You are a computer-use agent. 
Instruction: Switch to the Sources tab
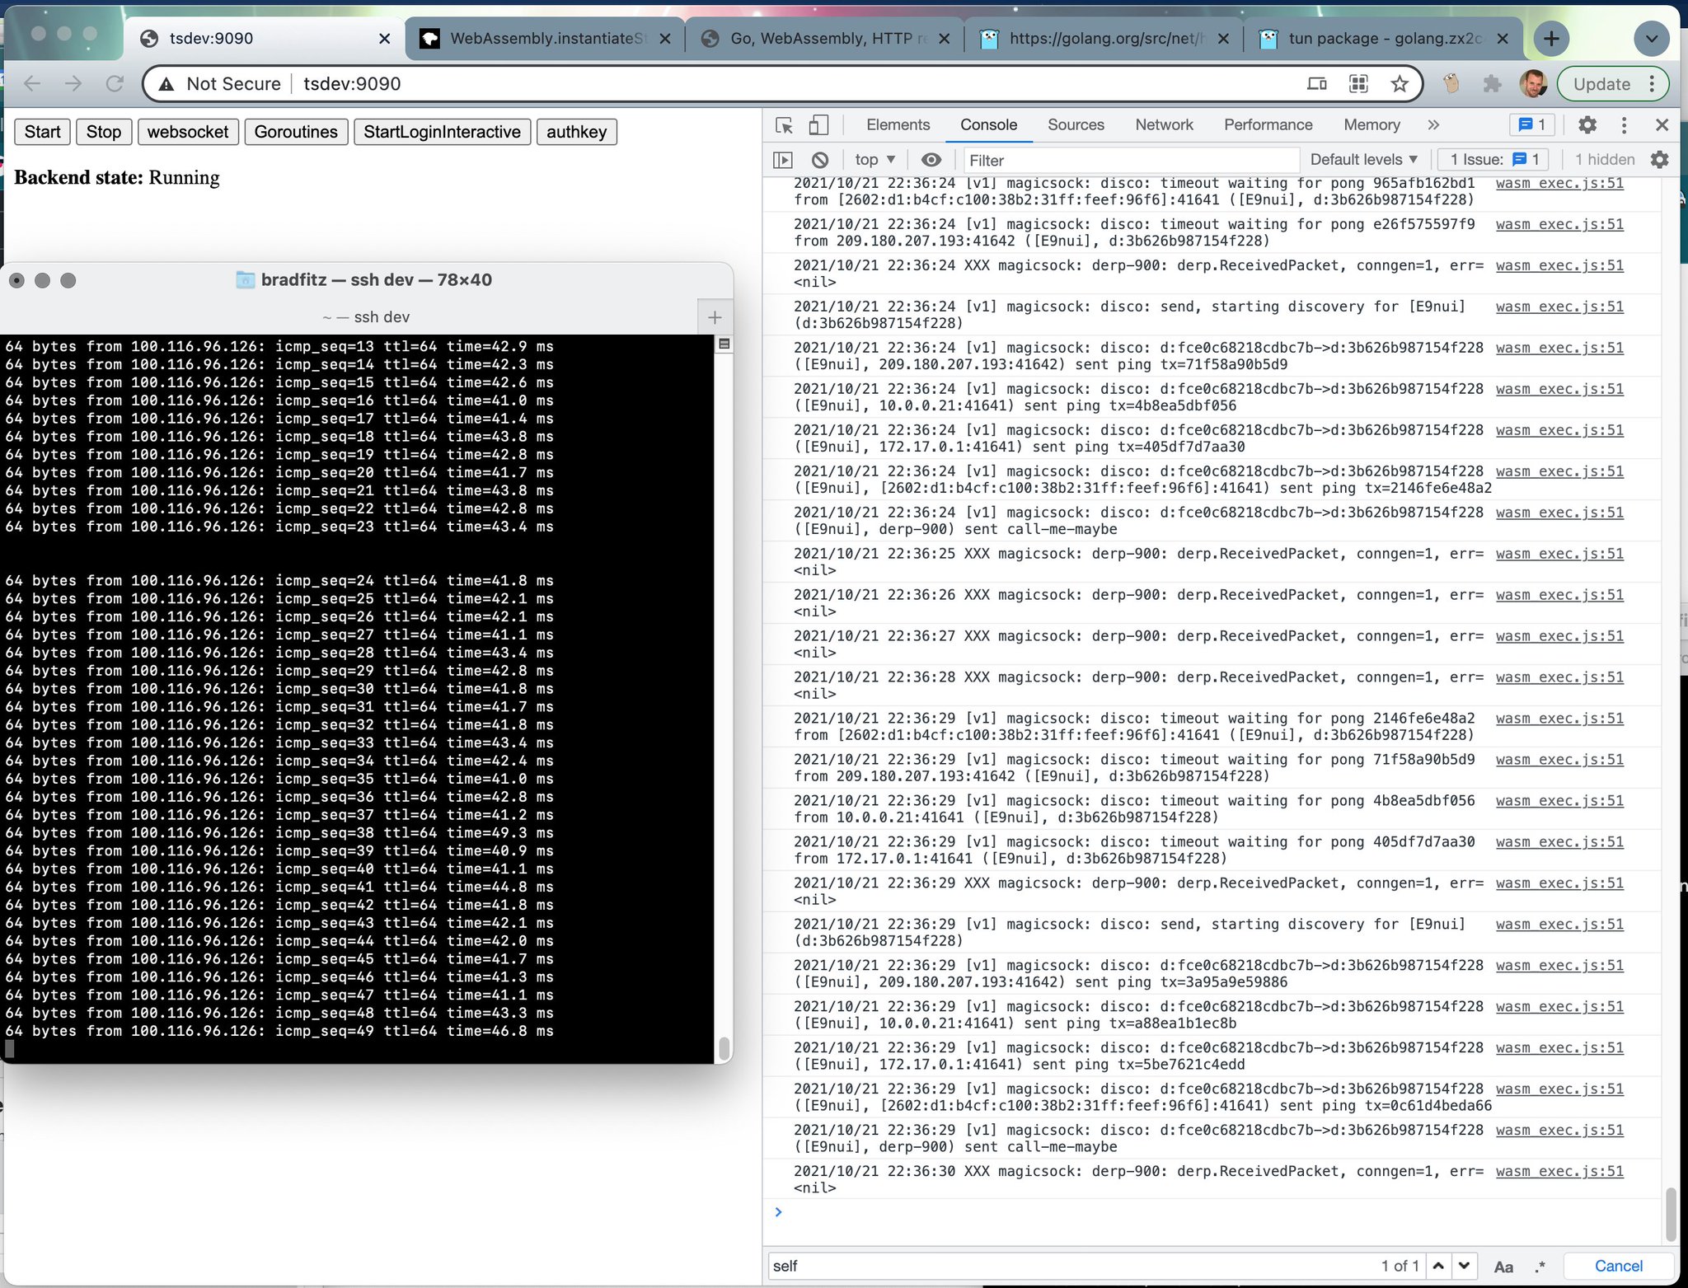point(1075,125)
